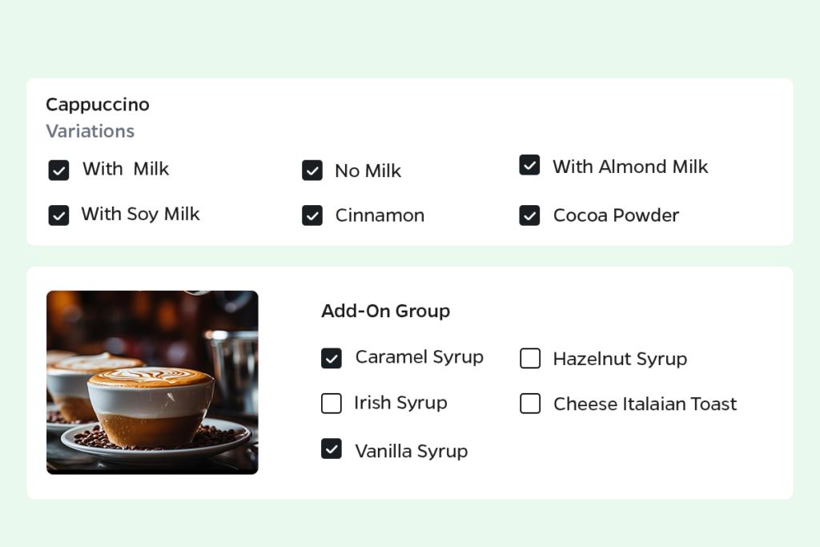Toggle the Cocoa Powder checkbox

[529, 215]
